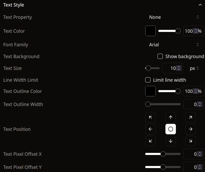Open the Font Family Arial dropdown
The width and height of the screenshot is (205, 172).
(174, 45)
